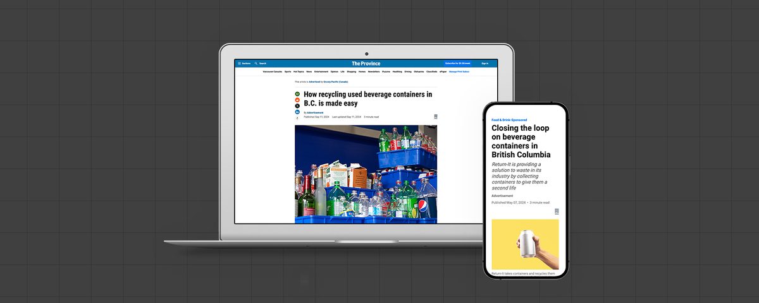Screen dimensions: 759x303
Task: Click the Advertisement byline on the phone
Action: [502, 196]
